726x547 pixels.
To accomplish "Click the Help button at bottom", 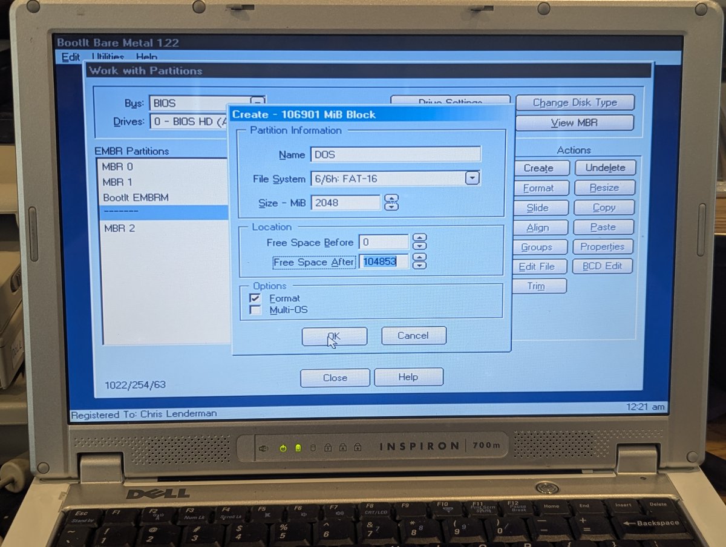I will point(408,377).
